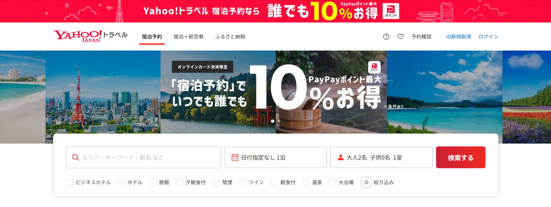Toggle the 朝食付 checkbox

coord(274,182)
